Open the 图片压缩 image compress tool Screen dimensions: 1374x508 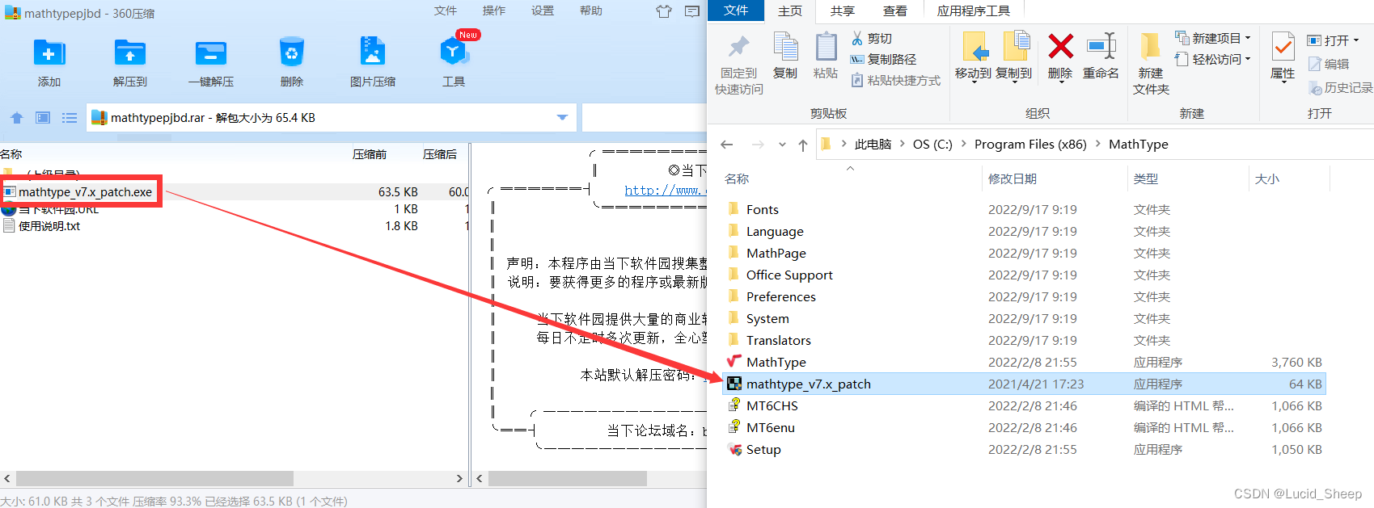click(373, 52)
